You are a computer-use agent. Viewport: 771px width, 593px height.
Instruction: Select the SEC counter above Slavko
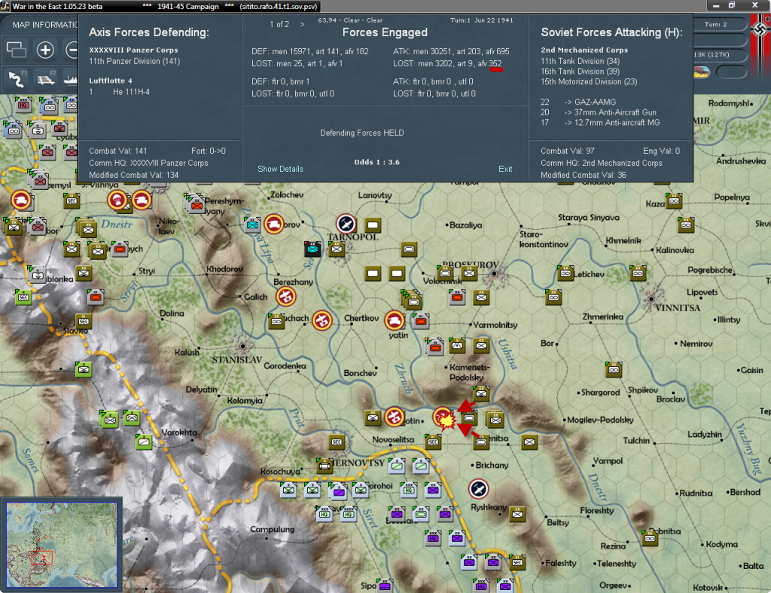click(x=84, y=321)
